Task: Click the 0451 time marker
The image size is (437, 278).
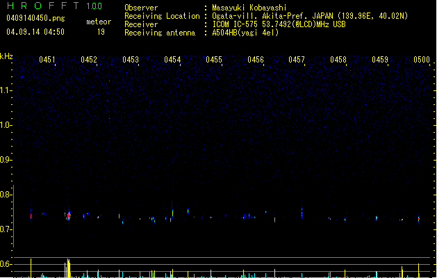Action: coord(47,60)
